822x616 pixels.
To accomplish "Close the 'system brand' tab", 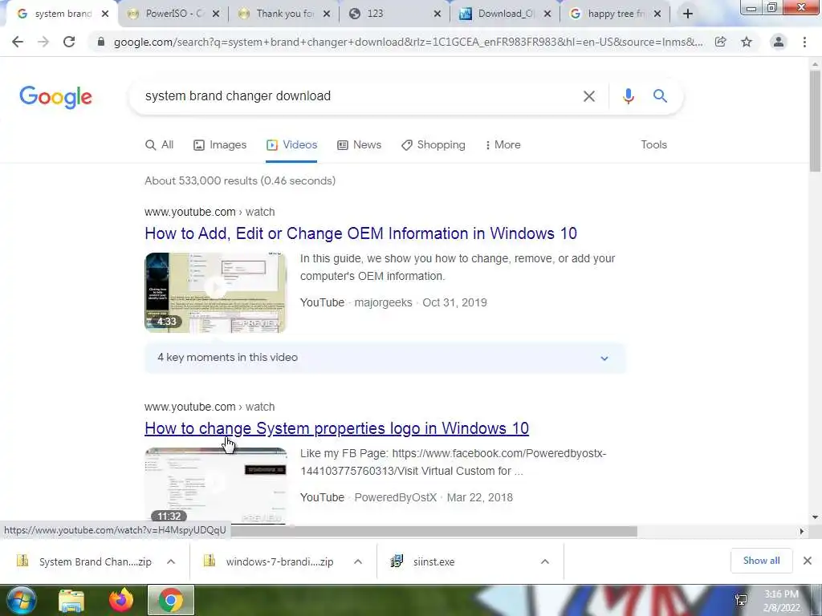I will (x=105, y=14).
